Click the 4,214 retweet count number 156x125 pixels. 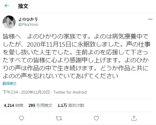point(9,105)
